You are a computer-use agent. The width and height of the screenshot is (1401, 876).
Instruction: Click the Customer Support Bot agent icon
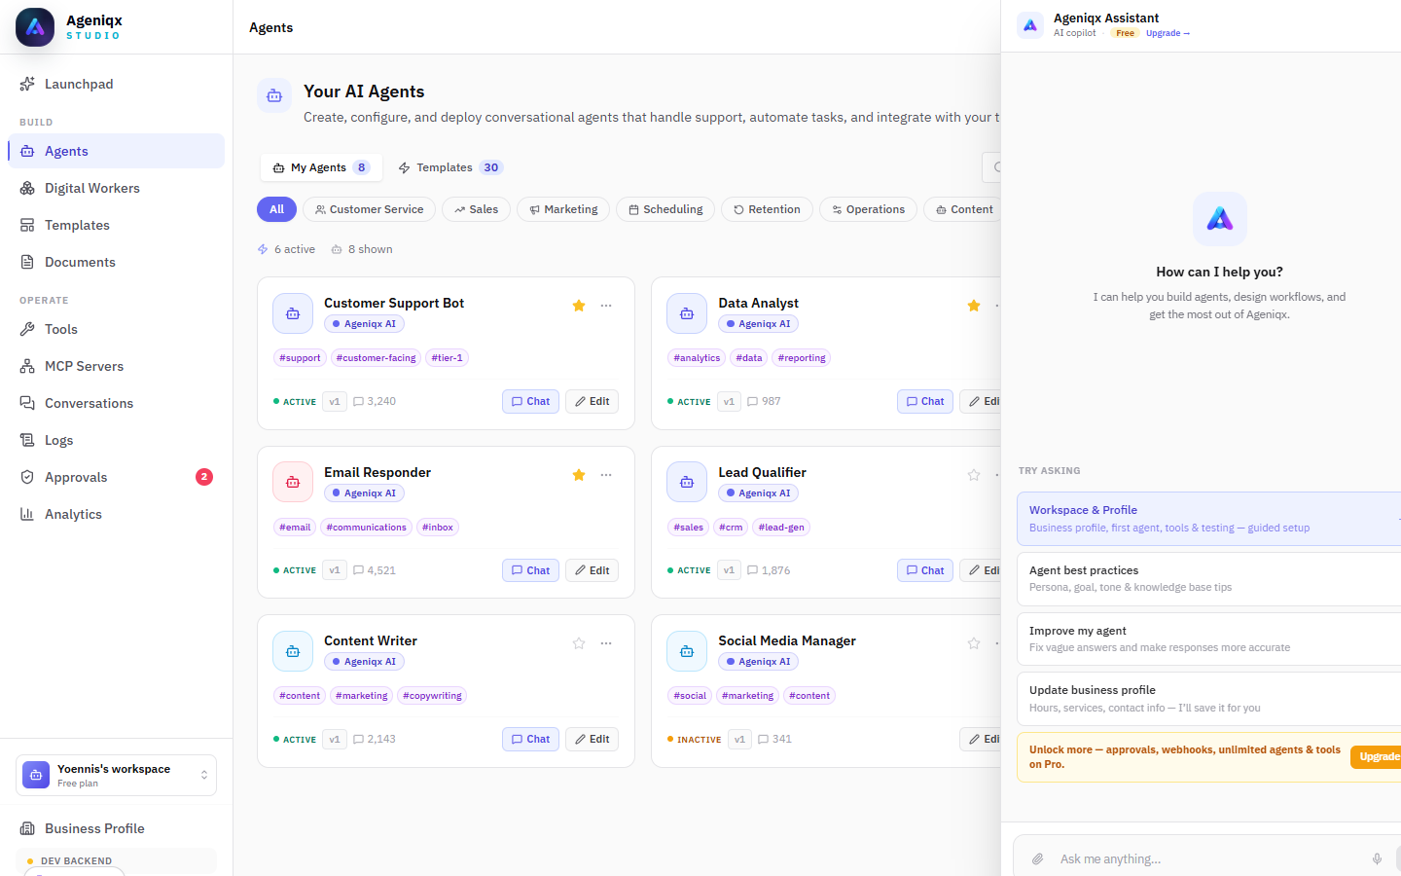[293, 313]
